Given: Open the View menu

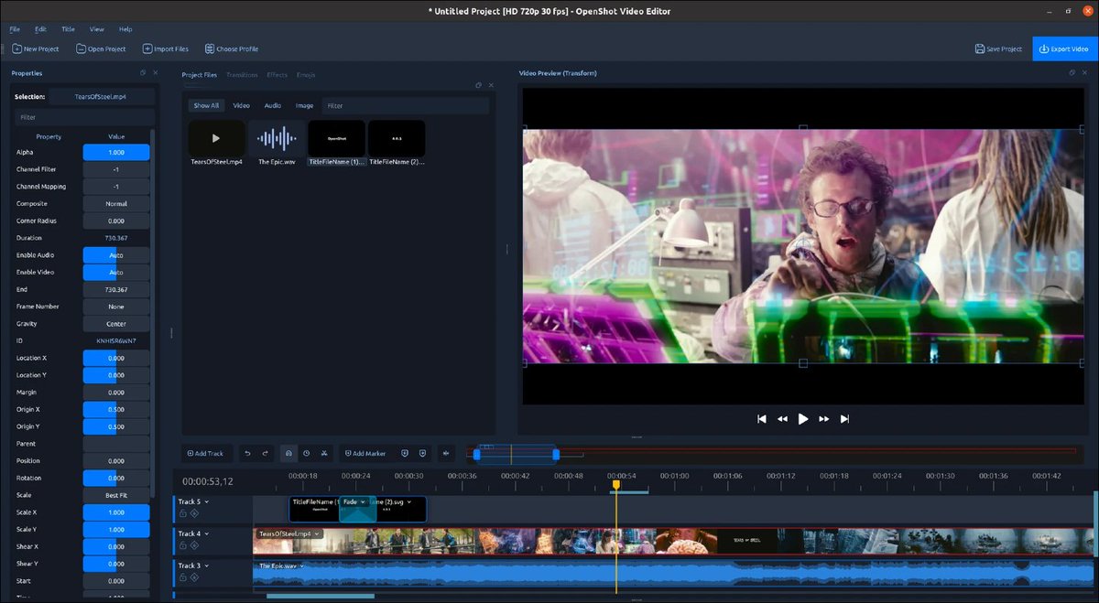Looking at the screenshot, I should (97, 29).
